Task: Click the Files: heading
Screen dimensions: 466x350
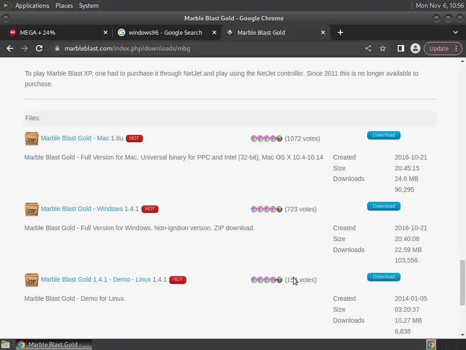Action: pyautogui.click(x=33, y=118)
